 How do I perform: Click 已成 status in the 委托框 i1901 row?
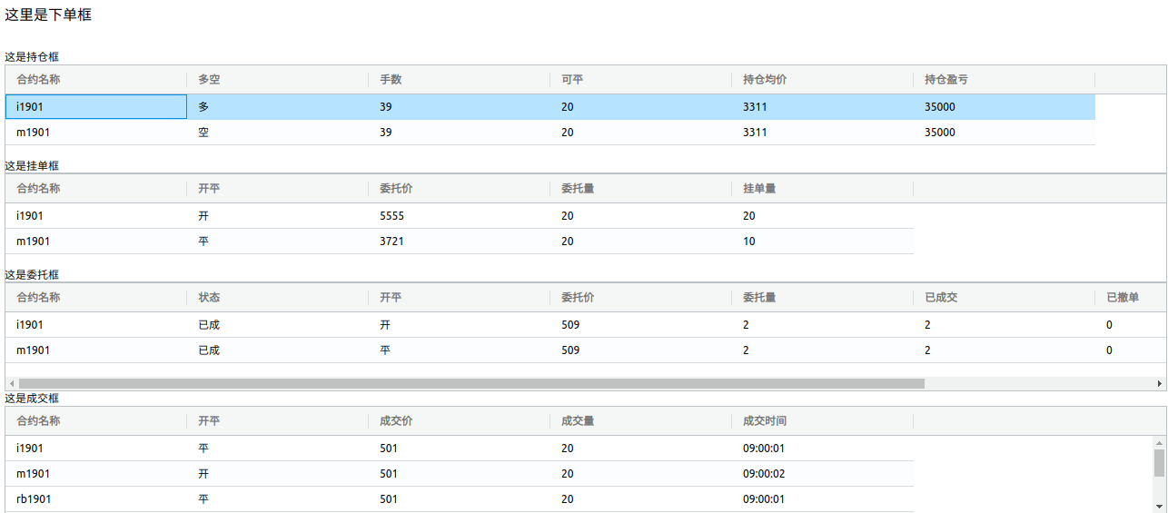point(278,325)
